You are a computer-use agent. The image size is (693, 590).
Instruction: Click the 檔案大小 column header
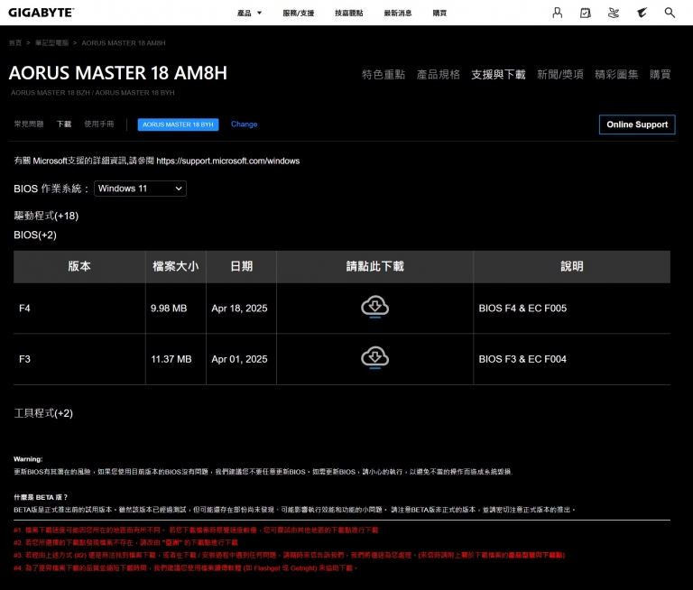point(175,266)
